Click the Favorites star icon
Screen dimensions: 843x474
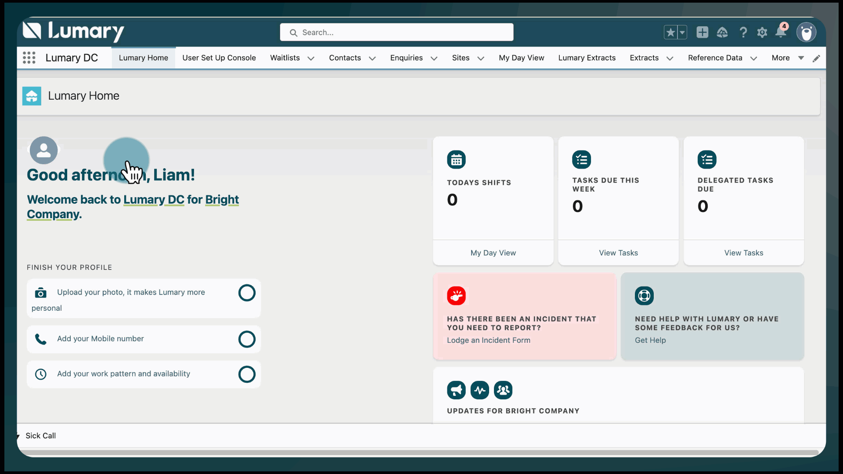point(670,32)
